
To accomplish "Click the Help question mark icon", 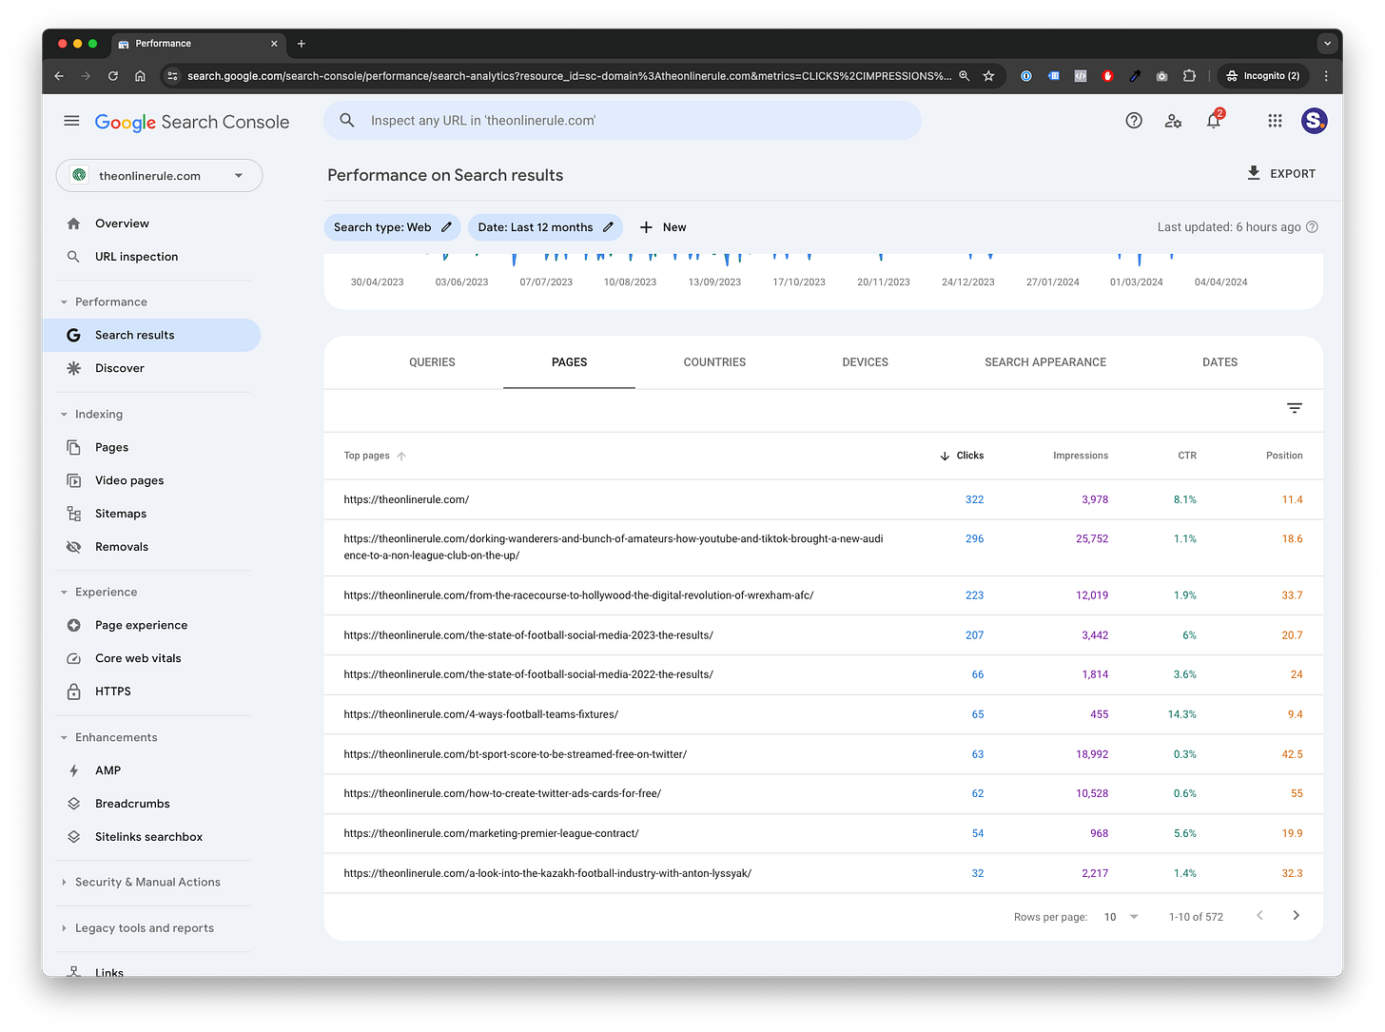I will coord(1134,121).
